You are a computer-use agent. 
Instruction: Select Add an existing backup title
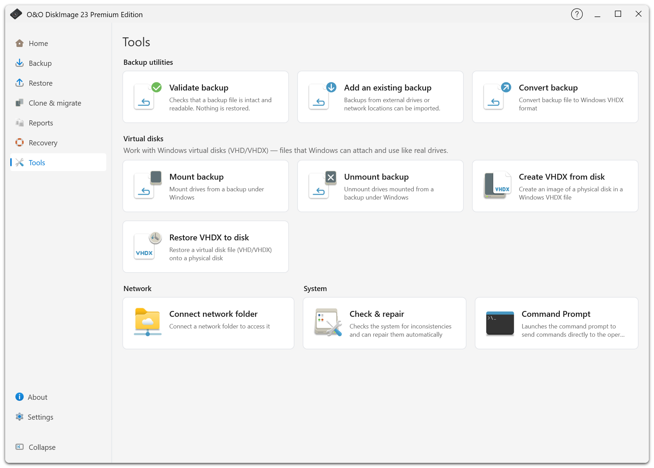[388, 88]
